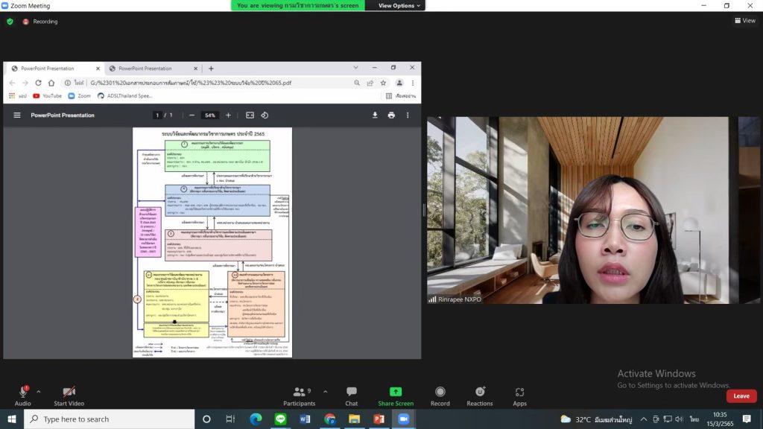Share this page from address bar

tap(370, 83)
